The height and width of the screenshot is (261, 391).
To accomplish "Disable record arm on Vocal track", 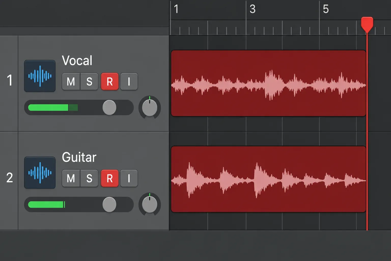I will (110, 82).
